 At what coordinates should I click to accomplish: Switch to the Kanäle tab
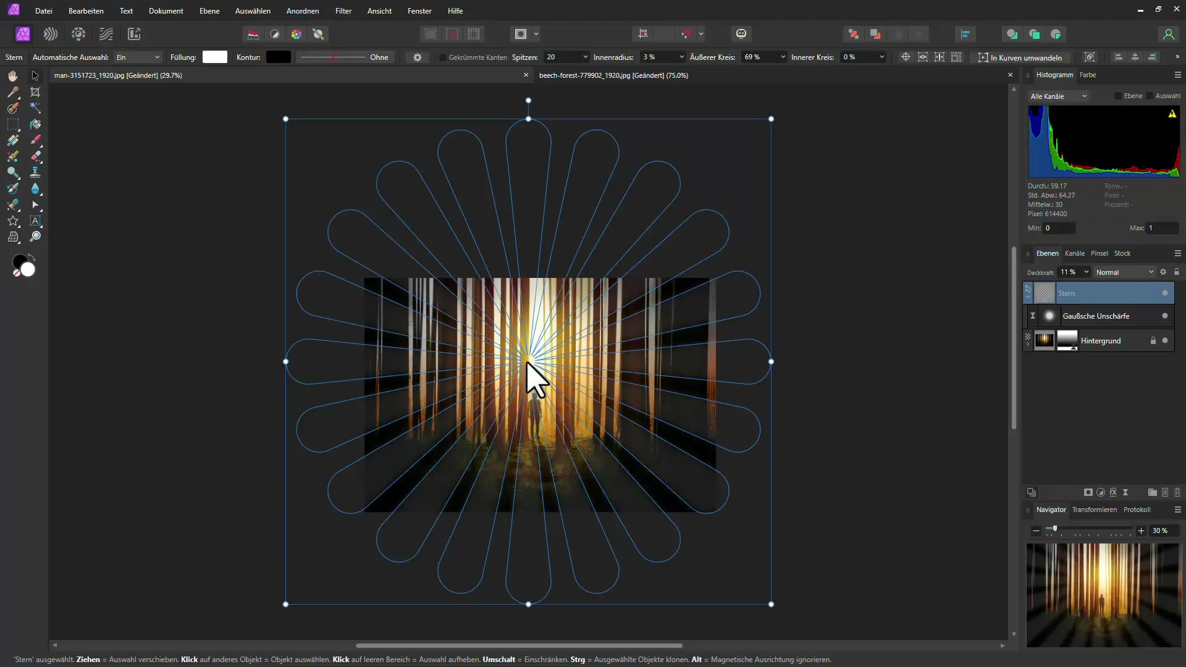pyautogui.click(x=1074, y=254)
